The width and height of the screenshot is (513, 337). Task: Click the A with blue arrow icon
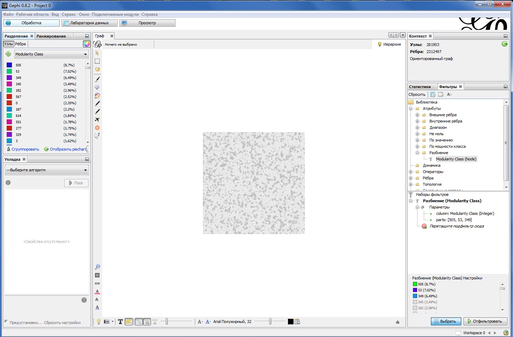pyautogui.click(x=97, y=308)
